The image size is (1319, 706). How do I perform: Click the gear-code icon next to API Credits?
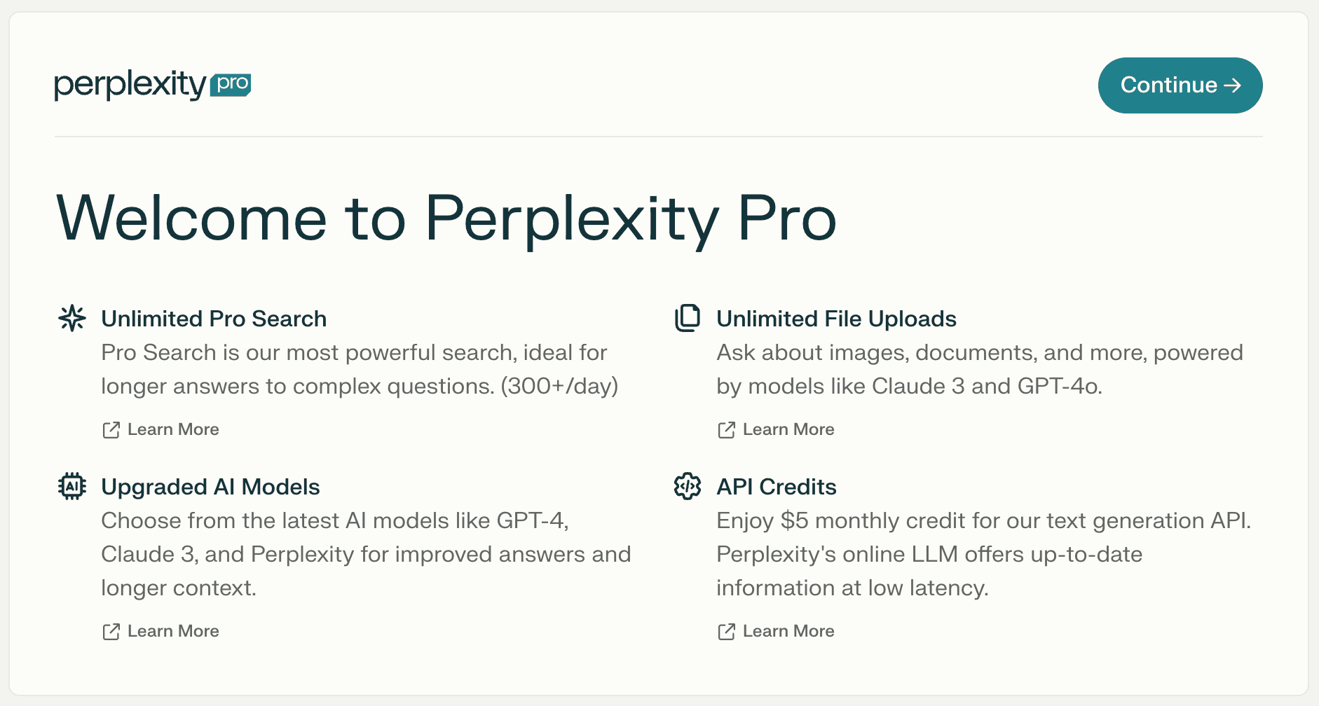coord(688,486)
